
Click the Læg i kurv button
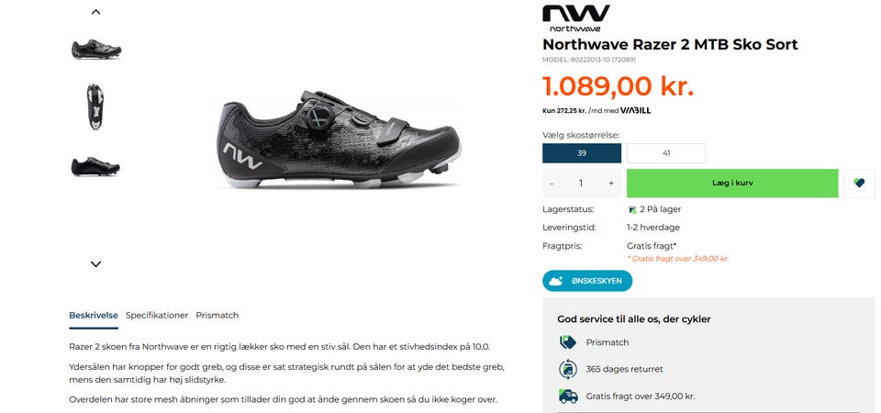pos(732,184)
